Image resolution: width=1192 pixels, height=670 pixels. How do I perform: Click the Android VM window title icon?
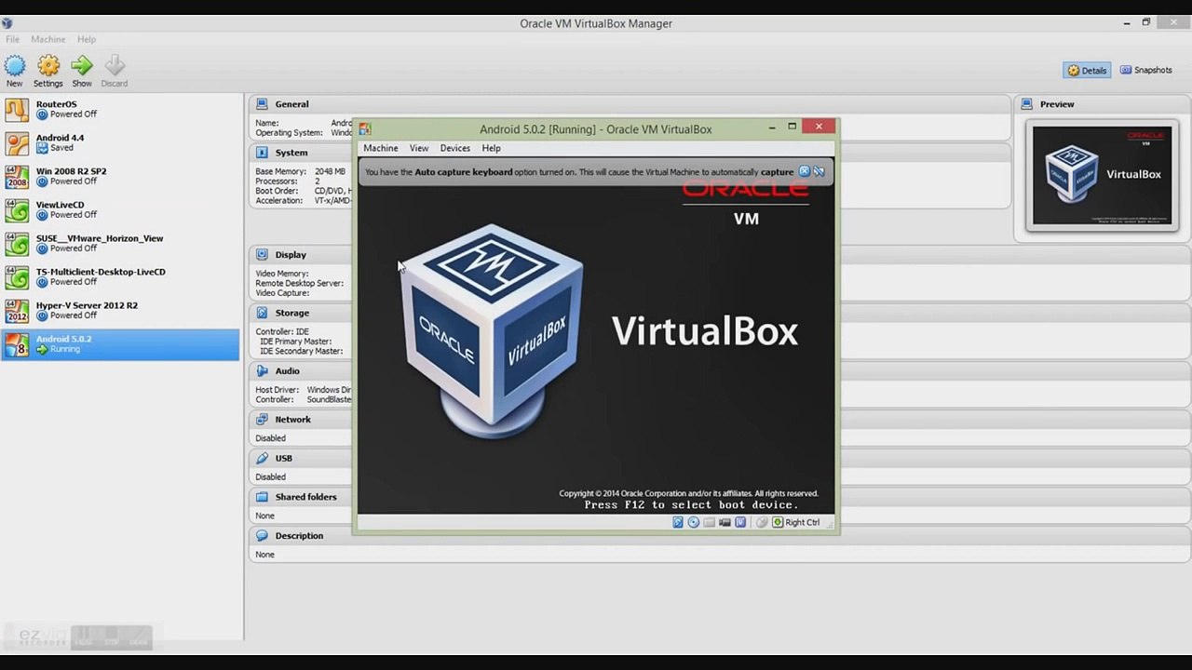(365, 128)
